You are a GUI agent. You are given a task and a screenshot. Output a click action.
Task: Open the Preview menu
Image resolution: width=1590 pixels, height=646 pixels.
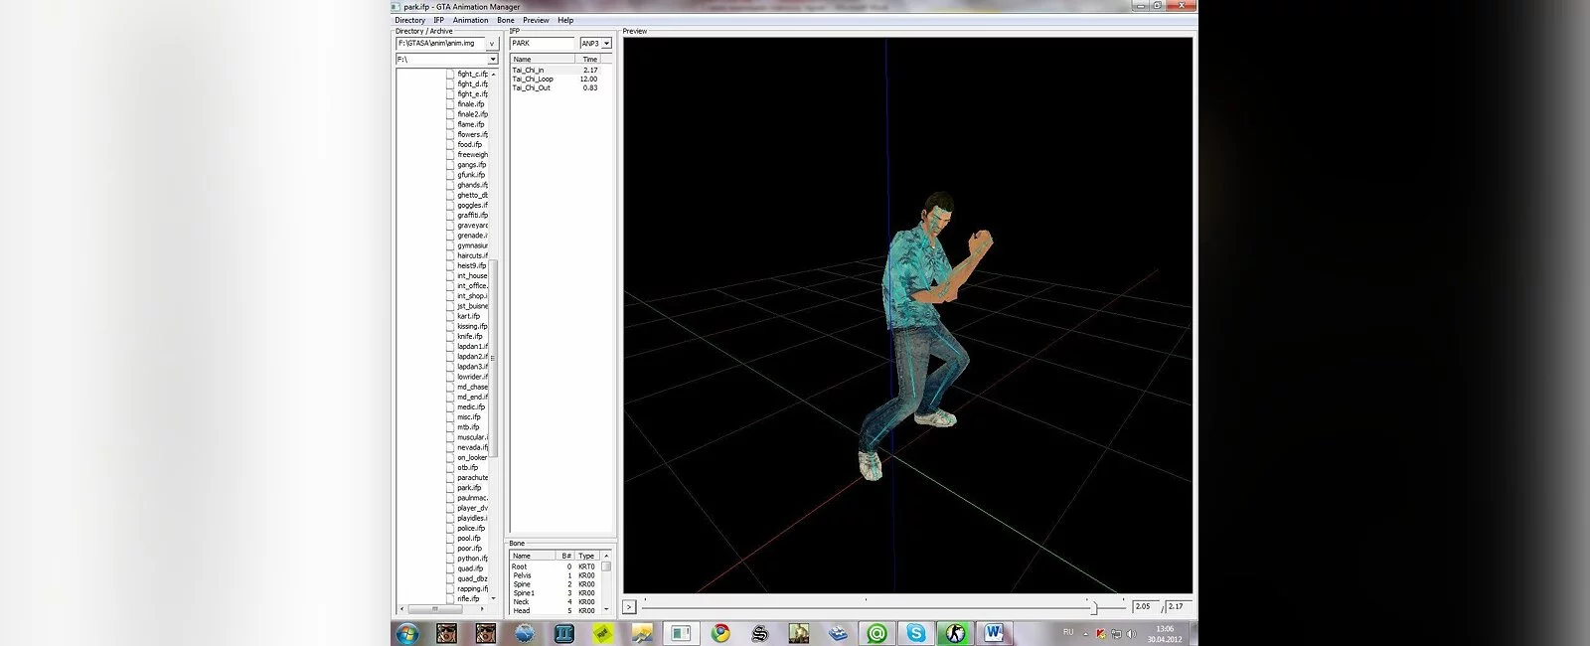click(536, 20)
